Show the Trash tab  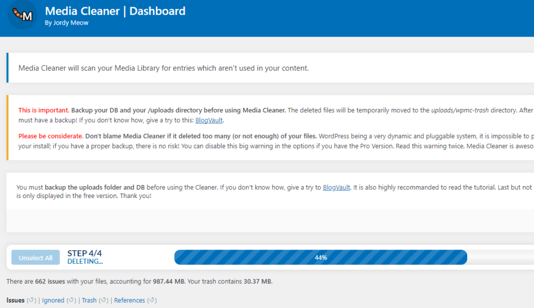click(x=89, y=300)
